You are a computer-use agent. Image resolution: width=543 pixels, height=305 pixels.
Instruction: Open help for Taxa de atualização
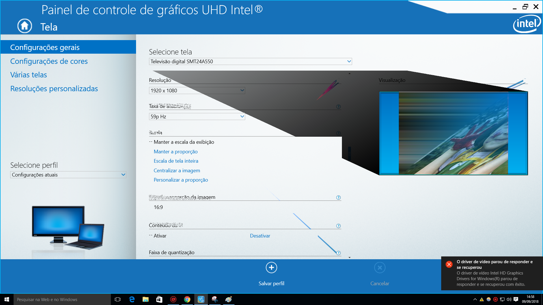338,106
